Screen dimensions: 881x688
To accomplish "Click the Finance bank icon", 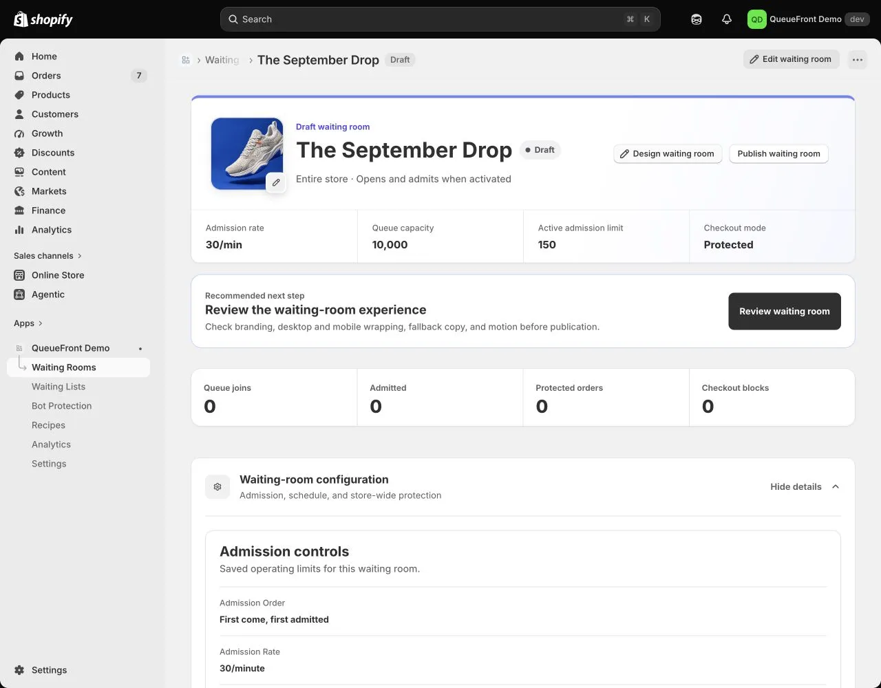I will (x=19, y=211).
